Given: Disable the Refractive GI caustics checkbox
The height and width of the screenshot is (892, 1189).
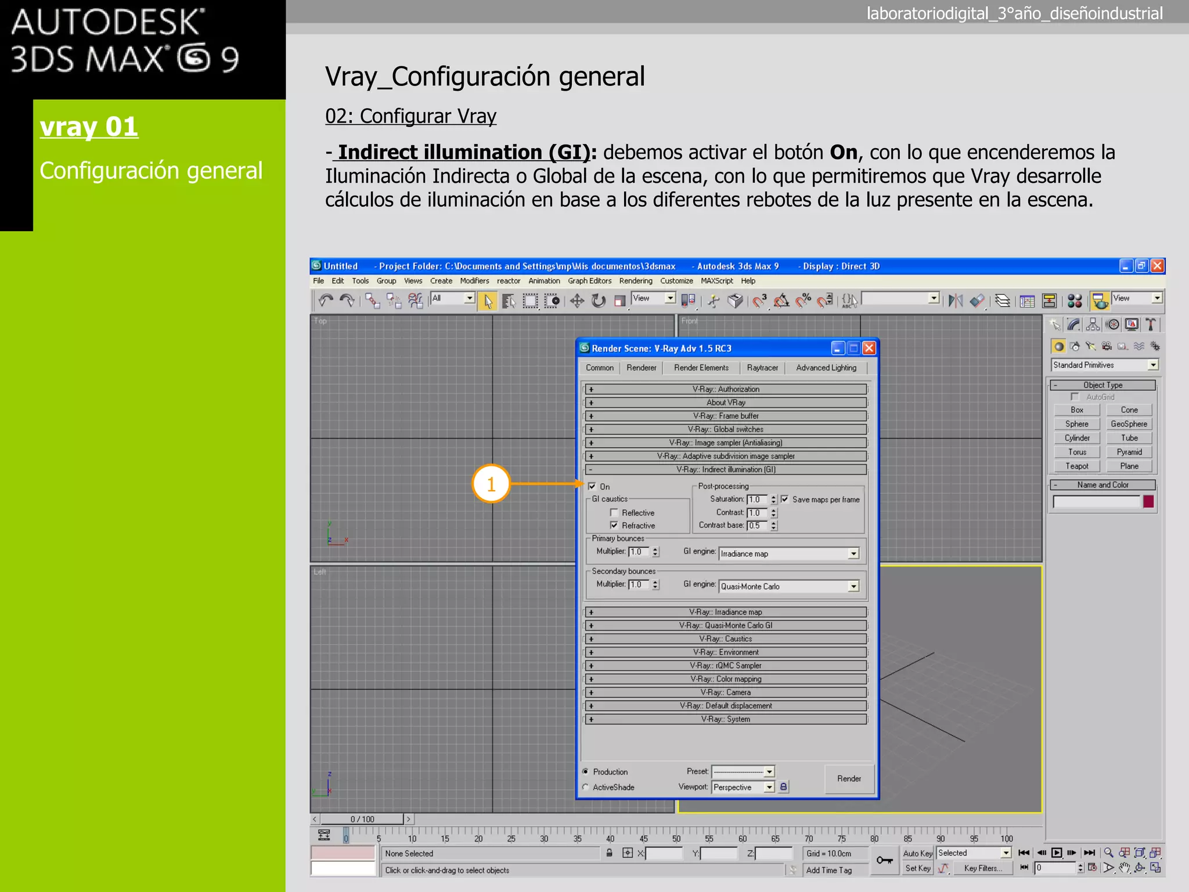Looking at the screenshot, I should coord(614,525).
